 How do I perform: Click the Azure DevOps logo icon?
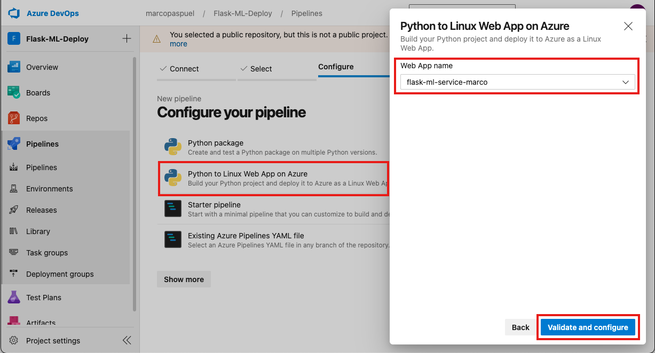coord(13,13)
